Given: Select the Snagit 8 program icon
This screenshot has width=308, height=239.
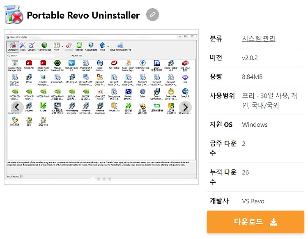Looking at the screenshot, I should [x=185, y=93].
